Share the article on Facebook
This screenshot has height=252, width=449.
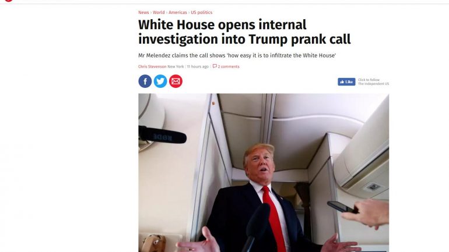145,81
